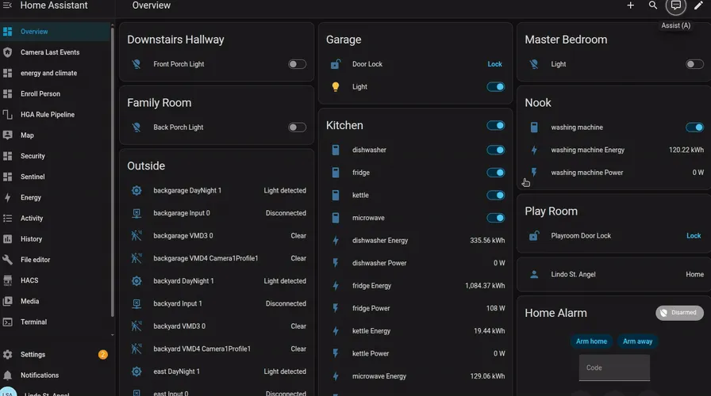Click Garage Door Lock icon
The width and height of the screenshot is (711, 396).
(335, 64)
